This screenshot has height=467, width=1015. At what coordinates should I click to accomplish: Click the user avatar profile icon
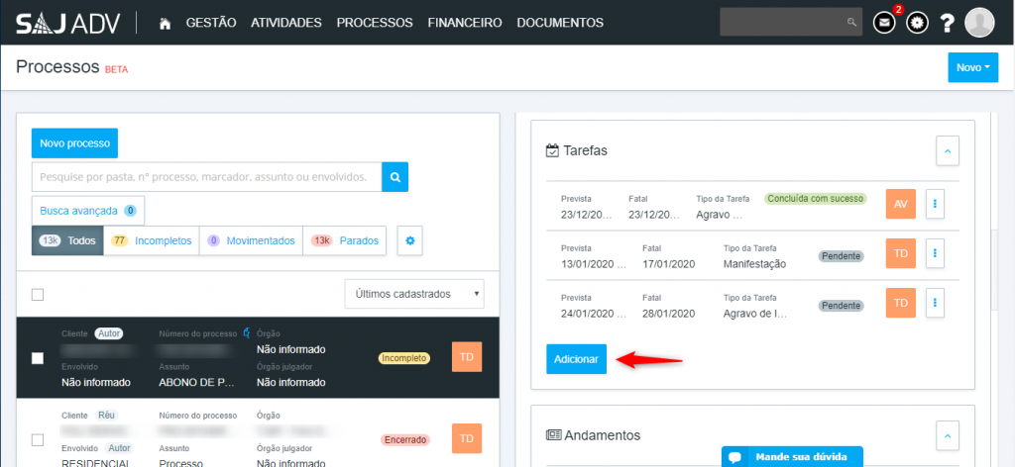point(979,22)
